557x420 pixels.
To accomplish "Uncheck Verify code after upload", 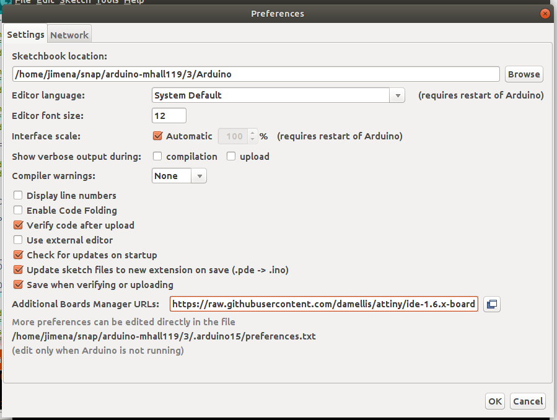I will (x=18, y=225).
